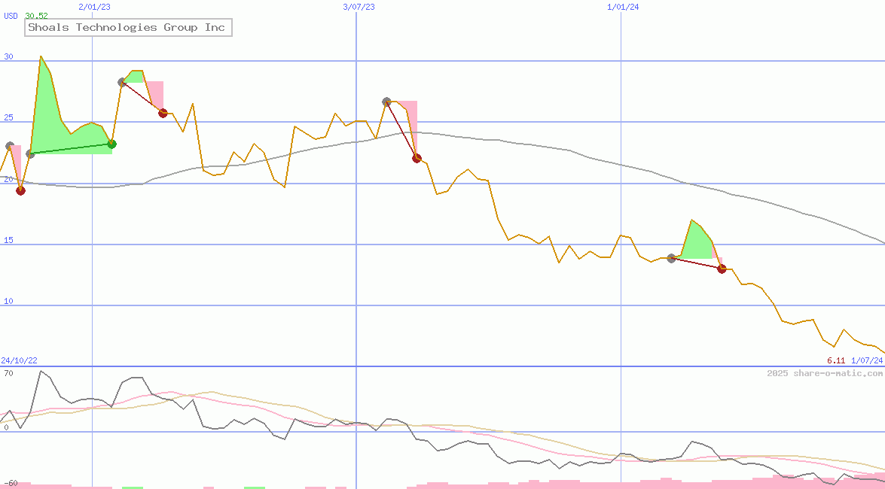This screenshot has width=885, height=489.
Task: Select the 2/01/23 date label
Action: coord(94,7)
